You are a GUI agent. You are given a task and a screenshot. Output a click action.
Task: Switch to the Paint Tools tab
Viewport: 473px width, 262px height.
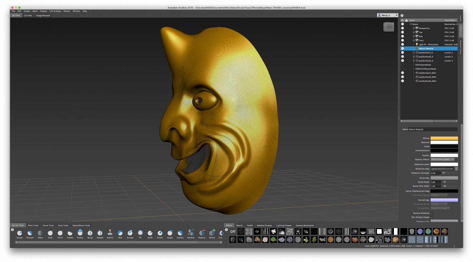pos(33,225)
